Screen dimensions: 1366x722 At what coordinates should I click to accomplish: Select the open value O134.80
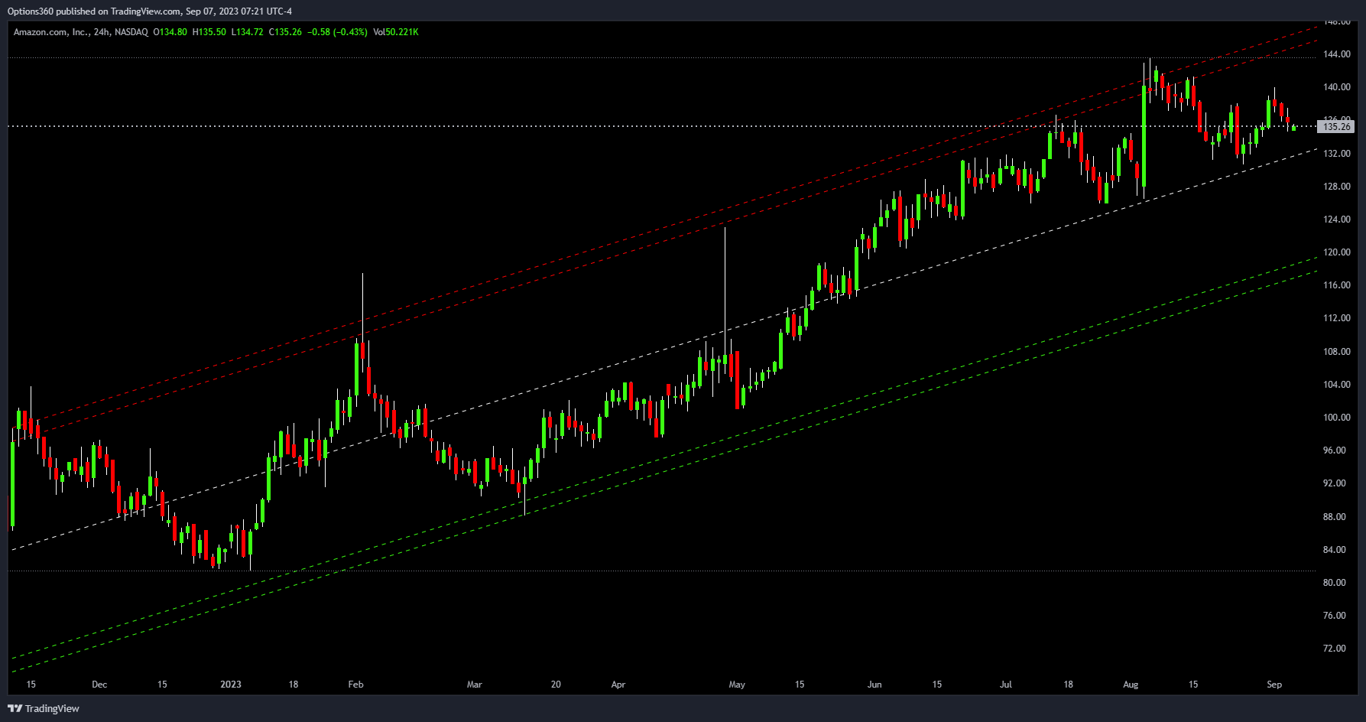point(170,32)
